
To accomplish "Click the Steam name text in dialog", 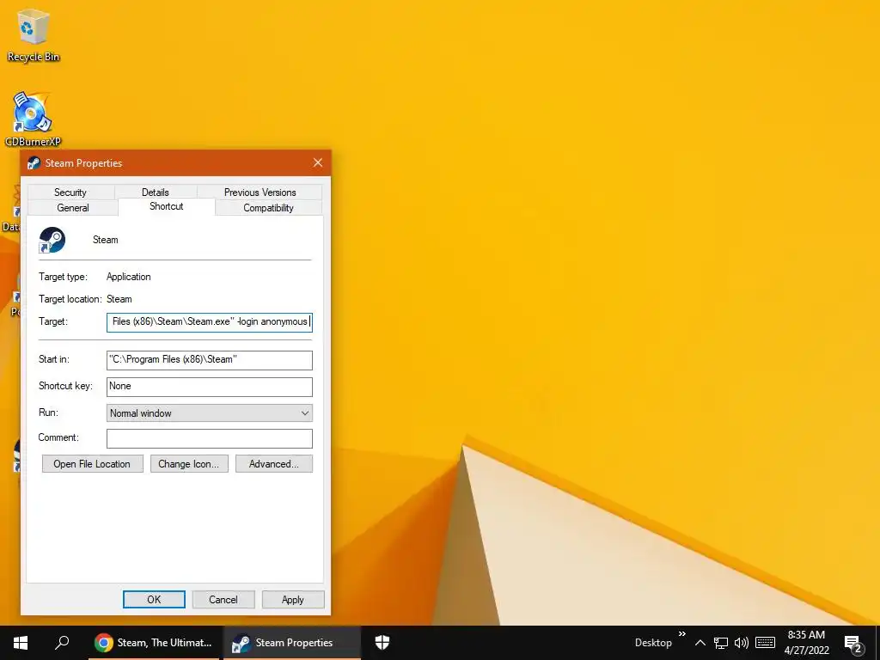I will pos(106,240).
